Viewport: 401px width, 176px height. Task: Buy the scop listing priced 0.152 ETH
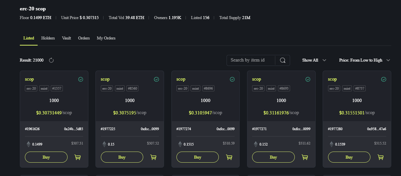point(273,157)
